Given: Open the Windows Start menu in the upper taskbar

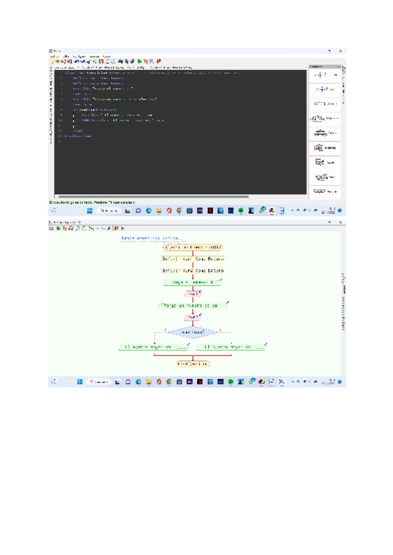Looking at the screenshot, I should pyautogui.click(x=91, y=211).
